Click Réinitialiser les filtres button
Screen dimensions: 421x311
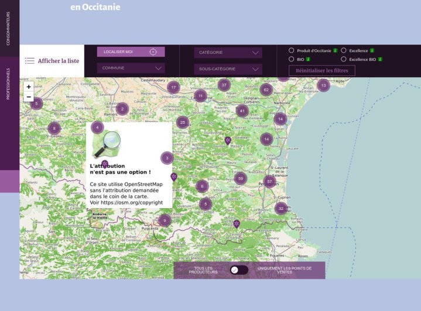pos(322,71)
